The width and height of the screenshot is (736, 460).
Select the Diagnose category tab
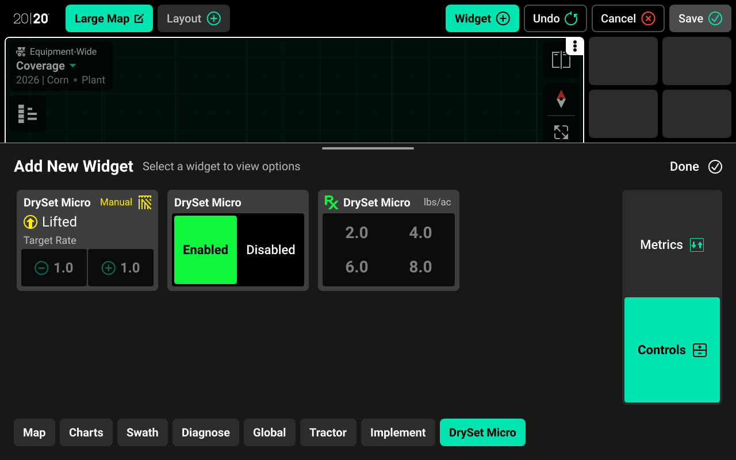pyautogui.click(x=205, y=432)
